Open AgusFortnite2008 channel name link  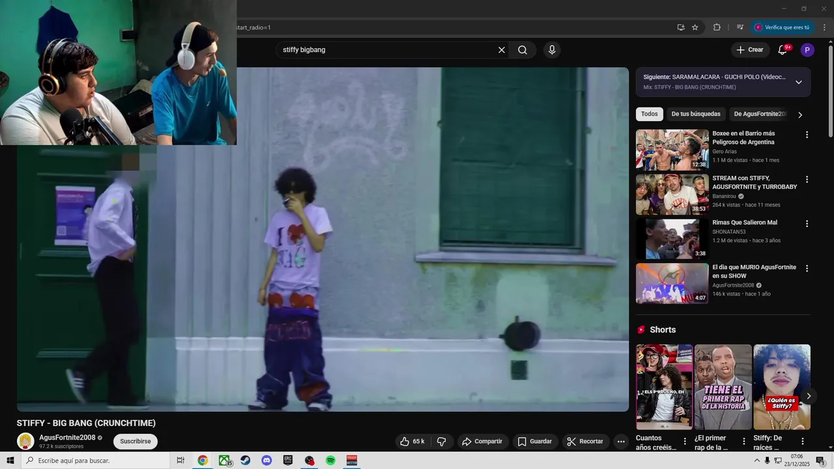67,438
